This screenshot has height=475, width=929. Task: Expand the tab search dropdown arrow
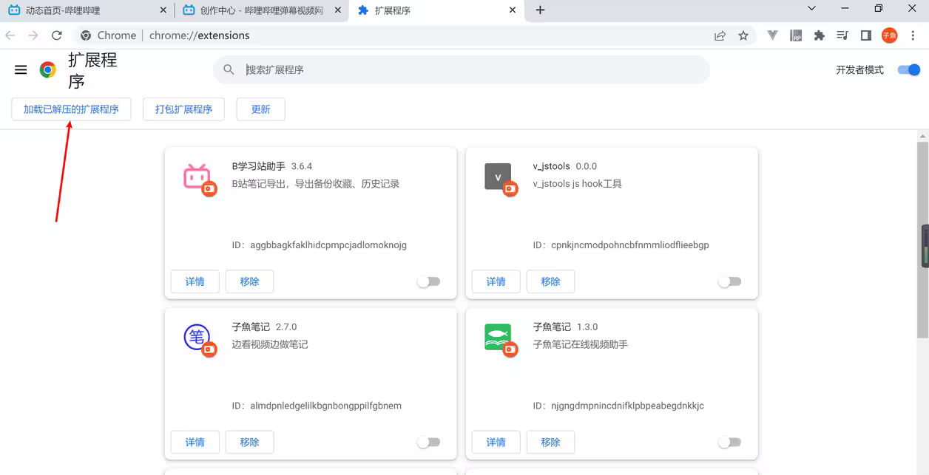pos(811,10)
